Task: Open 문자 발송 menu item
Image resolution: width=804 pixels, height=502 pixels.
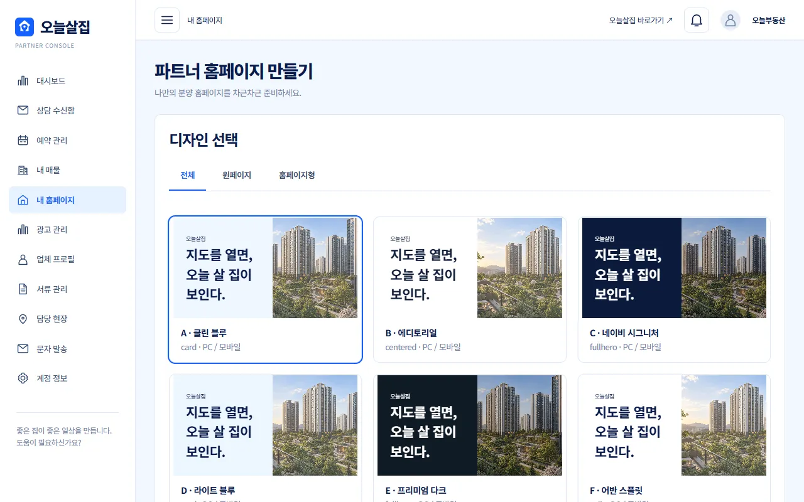Action: point(67,349)
